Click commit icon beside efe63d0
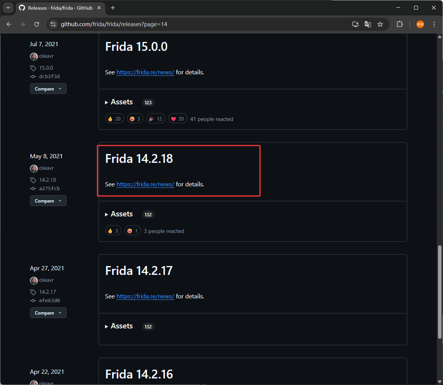The width and height of the screenshot is (443, 385). pos(33,301)
